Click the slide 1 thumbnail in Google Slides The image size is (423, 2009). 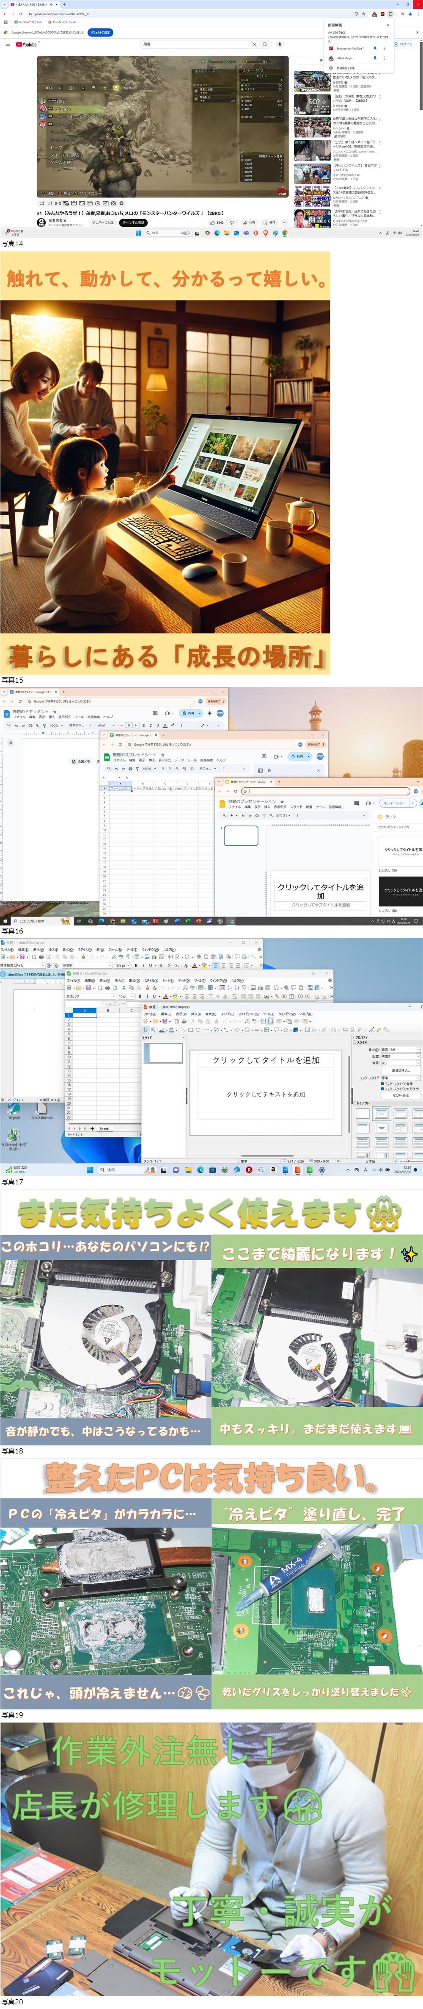(x=241, y=835)
